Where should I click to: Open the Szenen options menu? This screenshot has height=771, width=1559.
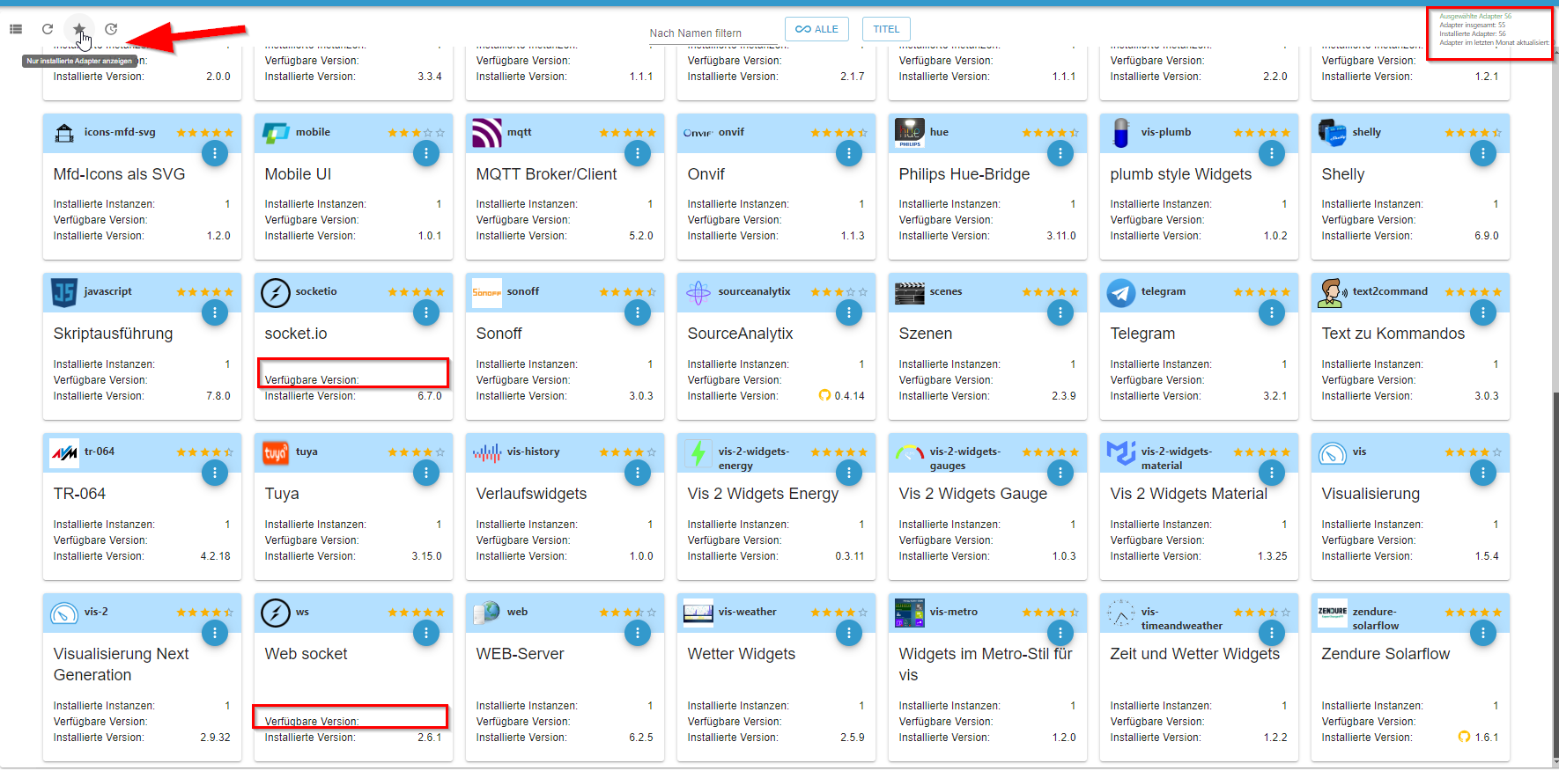1060,312
